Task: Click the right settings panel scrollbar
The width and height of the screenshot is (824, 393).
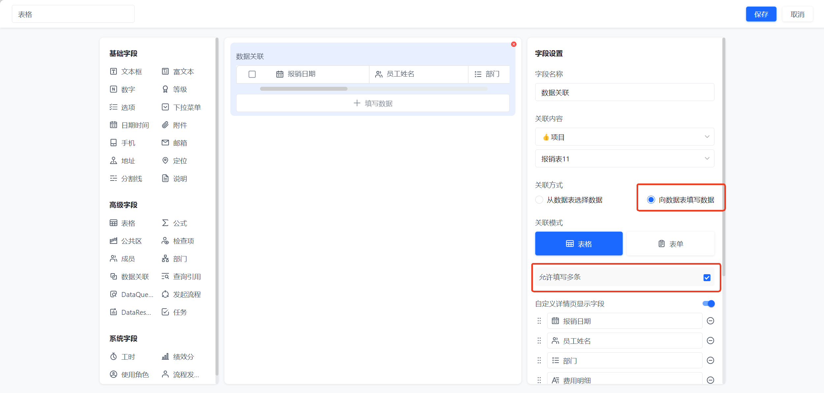Action: point(724,157)
